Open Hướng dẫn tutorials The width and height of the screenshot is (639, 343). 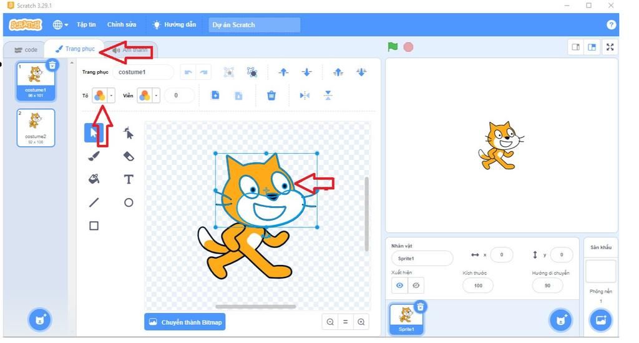click(174, 24)
